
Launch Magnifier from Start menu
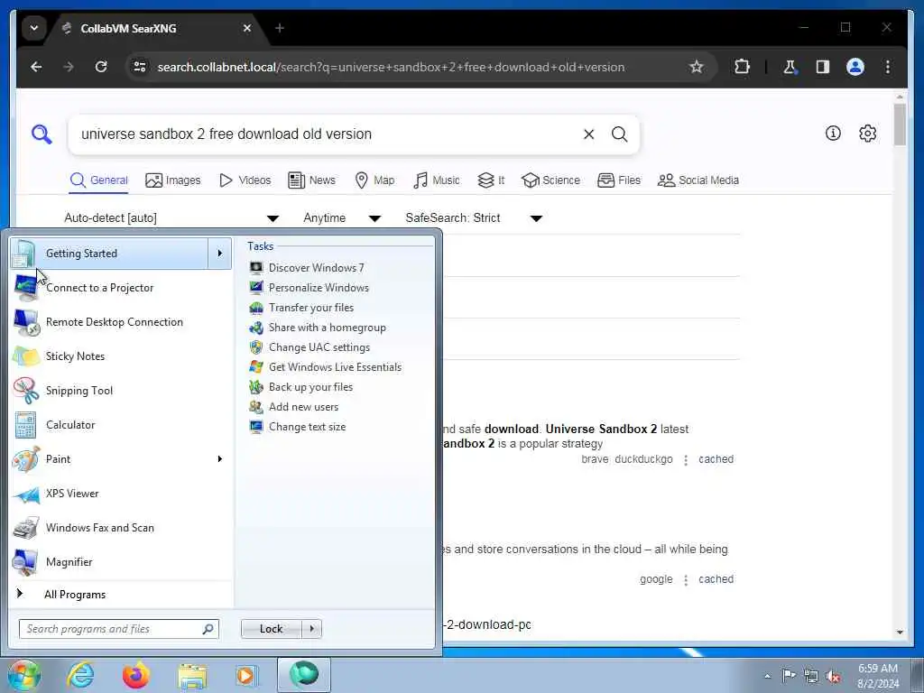pos(121,562)
